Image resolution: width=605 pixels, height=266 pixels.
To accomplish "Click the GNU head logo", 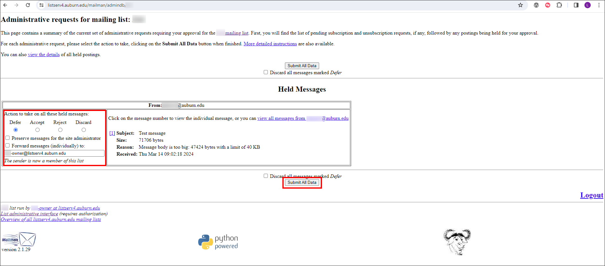I will pos(457,242).
